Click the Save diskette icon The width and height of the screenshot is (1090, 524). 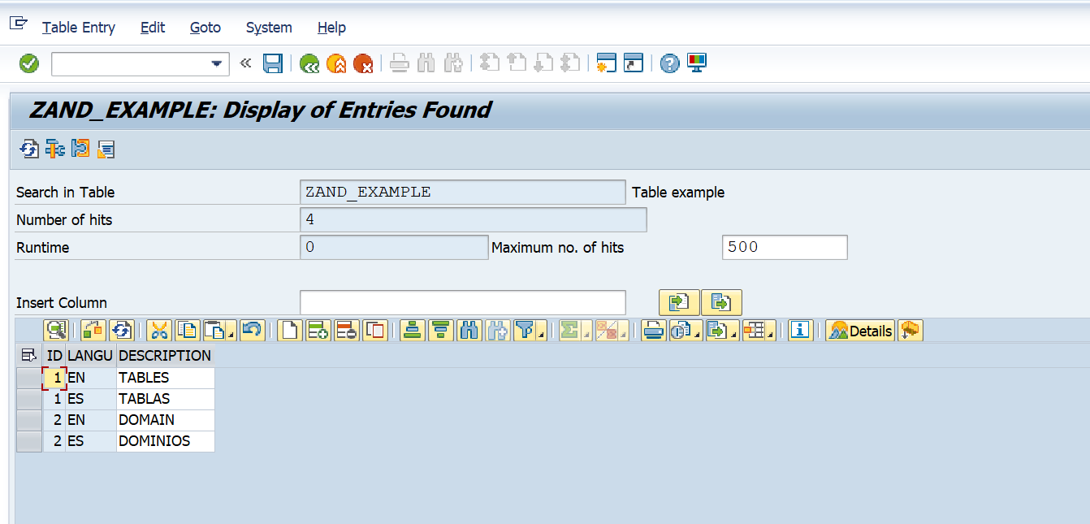coord(273,63)
